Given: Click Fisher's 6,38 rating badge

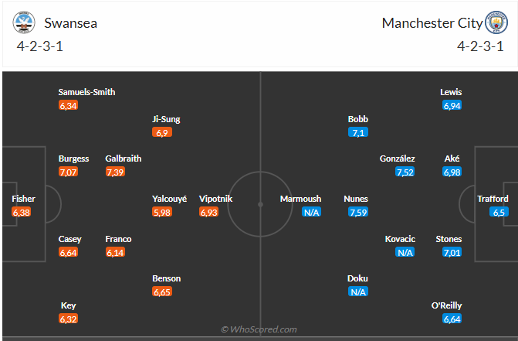Looking at the screenshot, I should coord(22,212).
